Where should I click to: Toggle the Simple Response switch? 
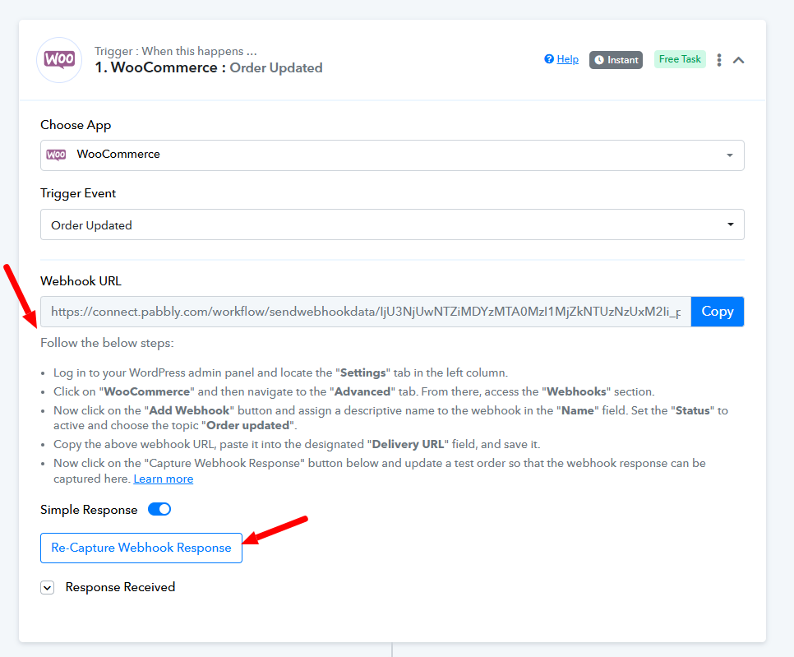tap(159, 509)
